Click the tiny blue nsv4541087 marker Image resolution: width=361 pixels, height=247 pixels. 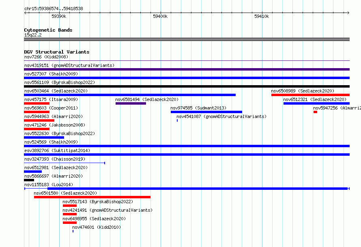point(177,120)
